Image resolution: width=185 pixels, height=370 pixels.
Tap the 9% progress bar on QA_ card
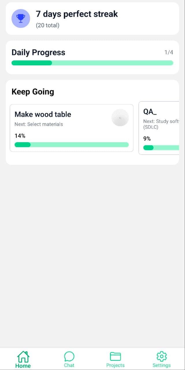click(162, 147)
